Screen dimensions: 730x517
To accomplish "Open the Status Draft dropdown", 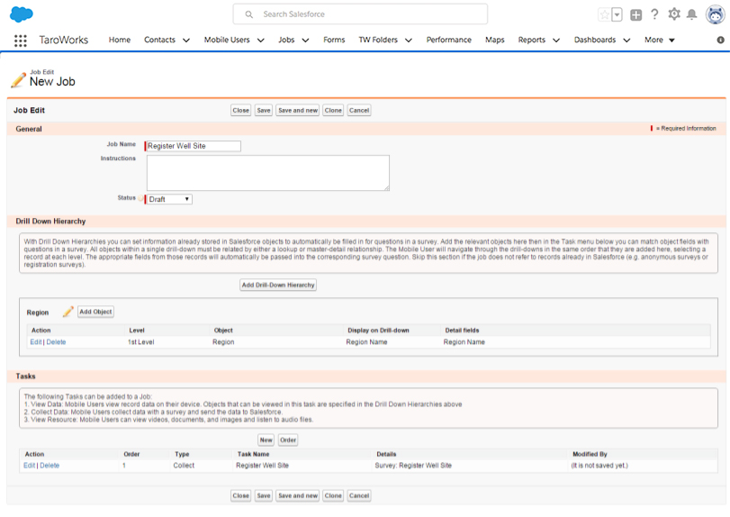I will pyautogui.click(x=169, y=199).
